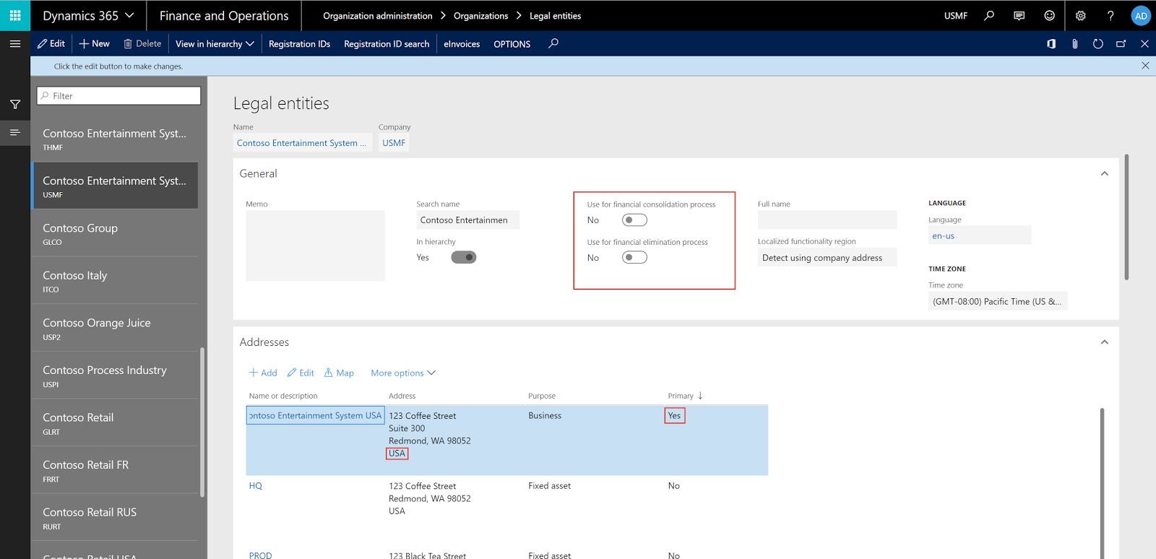Select Contoso Italy ITCO entity
The height and width of the screenshot is (559, 1156).
tap(115, 281)
